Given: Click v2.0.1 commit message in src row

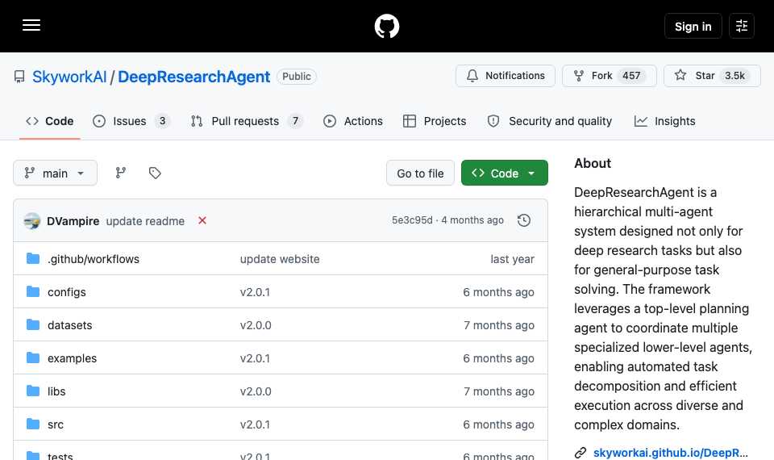Looking at the screenshot, I should (x=255, y=424).
